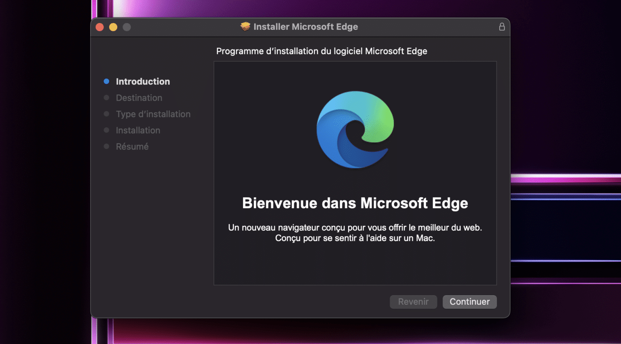Click the lock icon in title bar
This screenshot has width=621, height=344.
pos(502,27)
